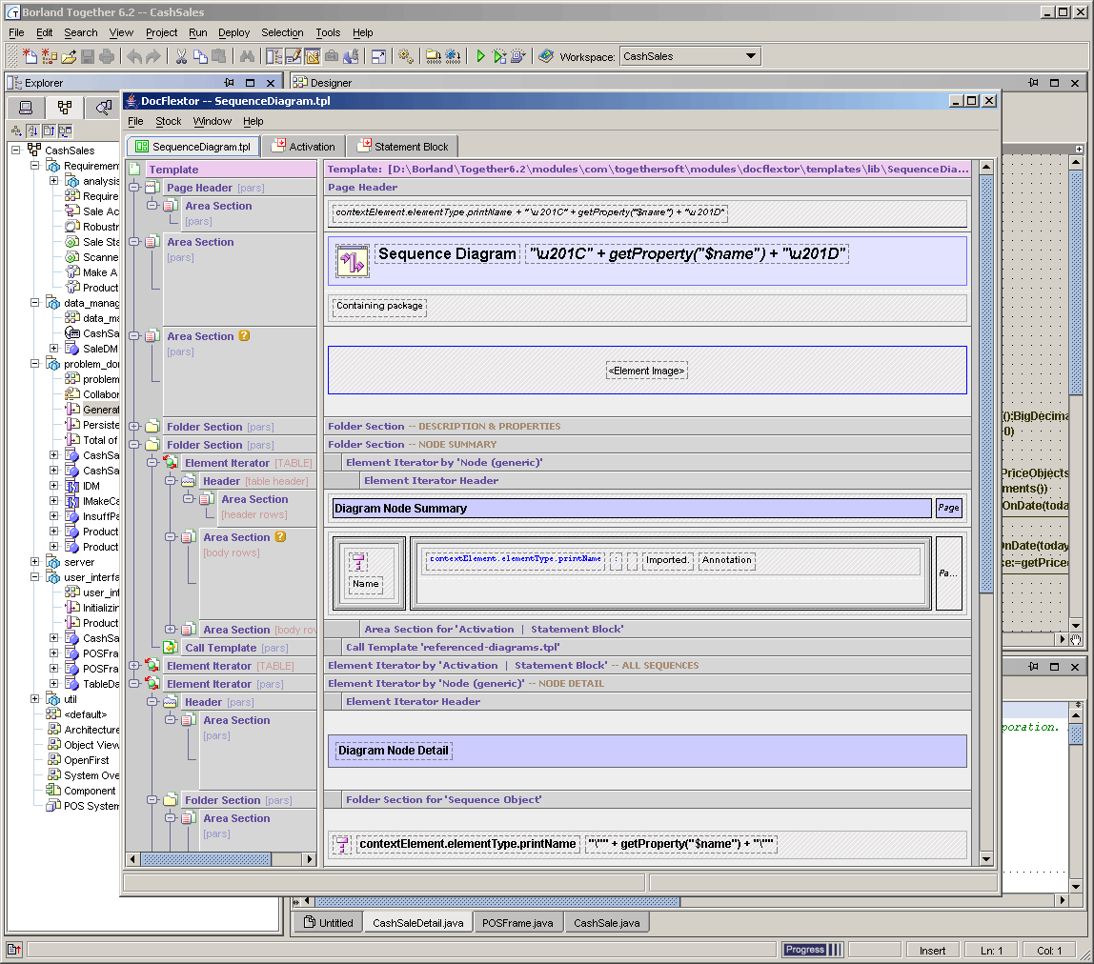Screen dimensions: 1094x964
Task: Select the POSFrame.java editor tab
Action: click(x=517, y=922)
